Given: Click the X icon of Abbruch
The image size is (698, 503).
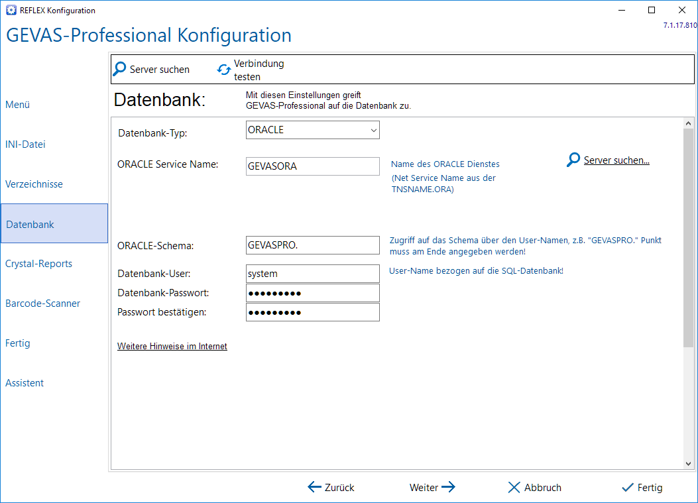Looking at the screenshot, I should [x=514, y=487].
